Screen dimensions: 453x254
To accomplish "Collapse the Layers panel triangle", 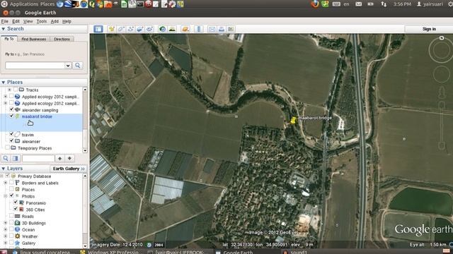I will (3, 169).
